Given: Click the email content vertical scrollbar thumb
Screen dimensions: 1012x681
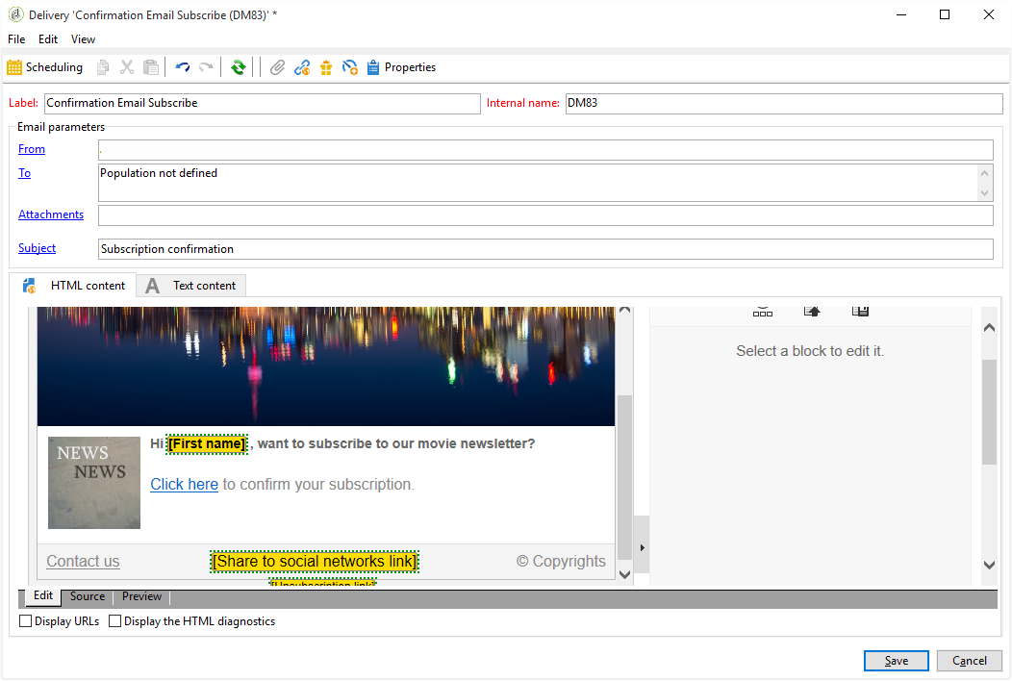Looking at the screenshot, I should click(x=624, y=476).
